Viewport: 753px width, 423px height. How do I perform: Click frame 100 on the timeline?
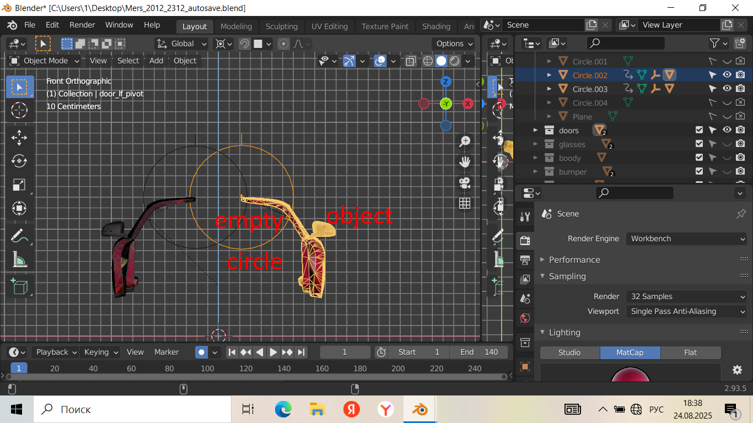pos(207,368)
